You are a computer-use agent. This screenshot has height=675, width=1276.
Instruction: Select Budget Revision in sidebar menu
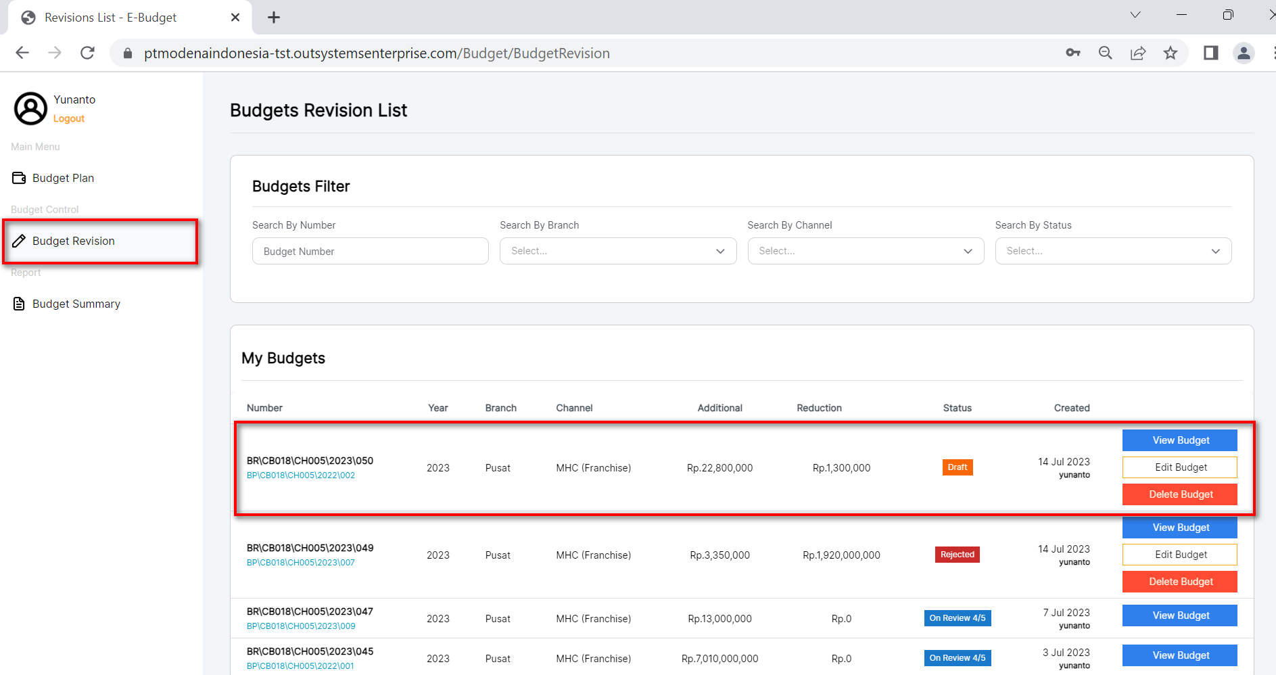pyautogui.click(x=73, y=241)
